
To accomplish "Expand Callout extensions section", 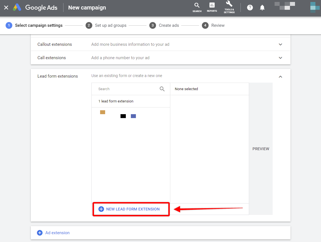I will click(x=280, y=44).
